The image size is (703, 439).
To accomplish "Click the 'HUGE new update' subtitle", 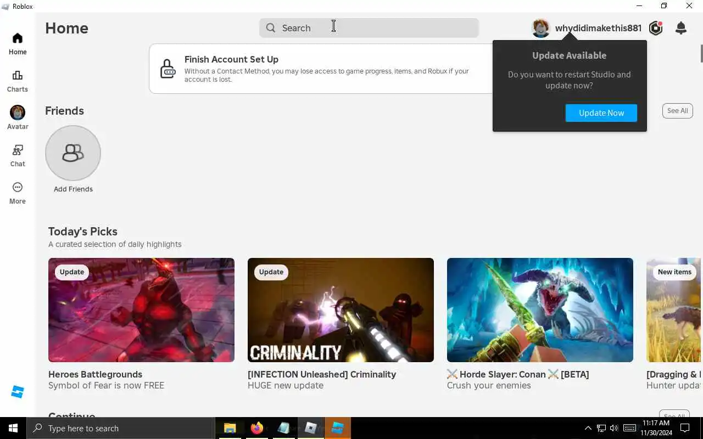I will (x=286, y=386).
